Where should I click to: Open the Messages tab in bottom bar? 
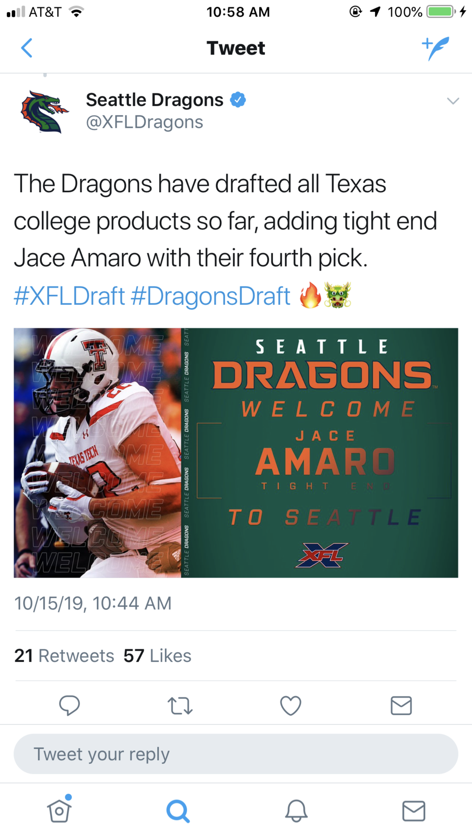click(414, 811)
